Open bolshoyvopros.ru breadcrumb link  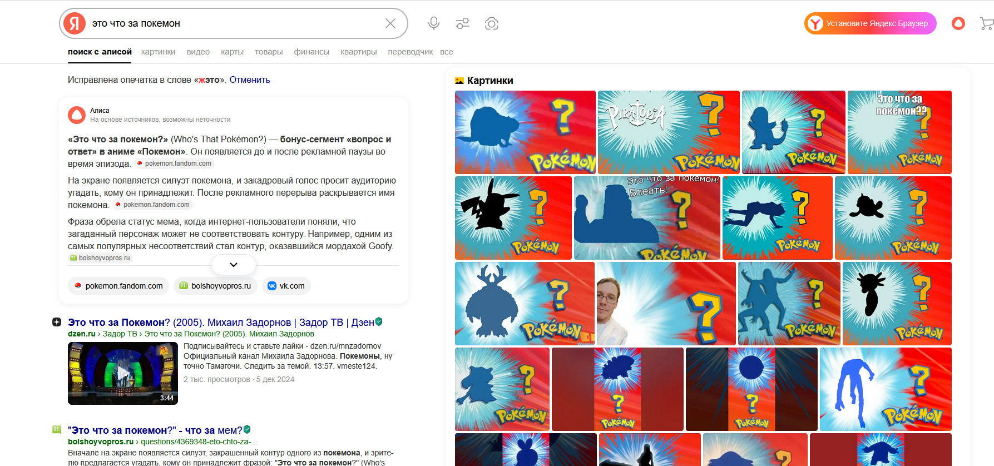pyautogui.click(x=101, y=442)
